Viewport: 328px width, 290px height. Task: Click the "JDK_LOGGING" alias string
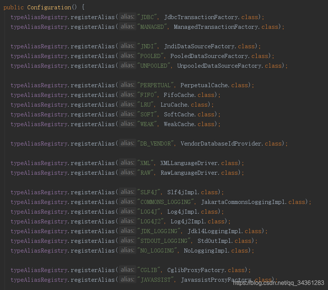tap(159, 231)
